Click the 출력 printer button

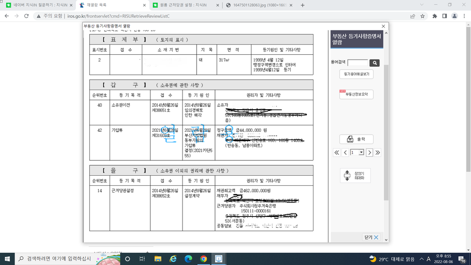[356, 139]
